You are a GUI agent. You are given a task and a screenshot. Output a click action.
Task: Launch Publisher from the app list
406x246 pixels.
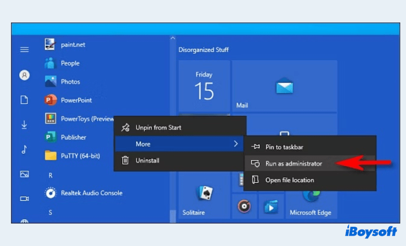click(x=65, y=137)
